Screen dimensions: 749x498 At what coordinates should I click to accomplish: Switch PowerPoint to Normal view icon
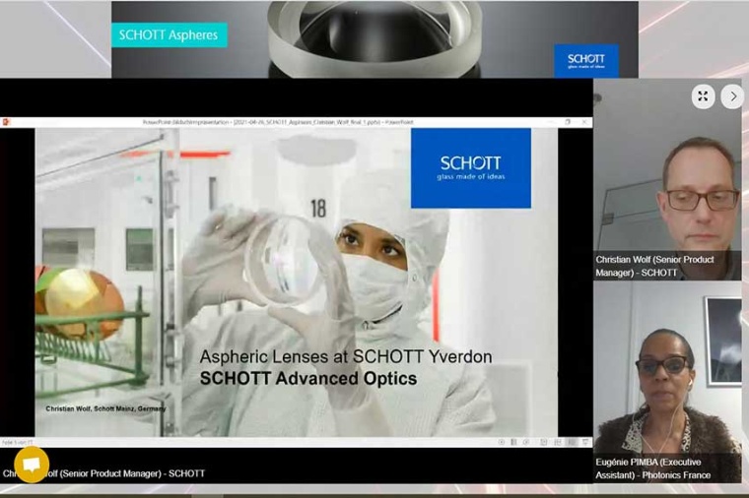[x=544, y=442]
